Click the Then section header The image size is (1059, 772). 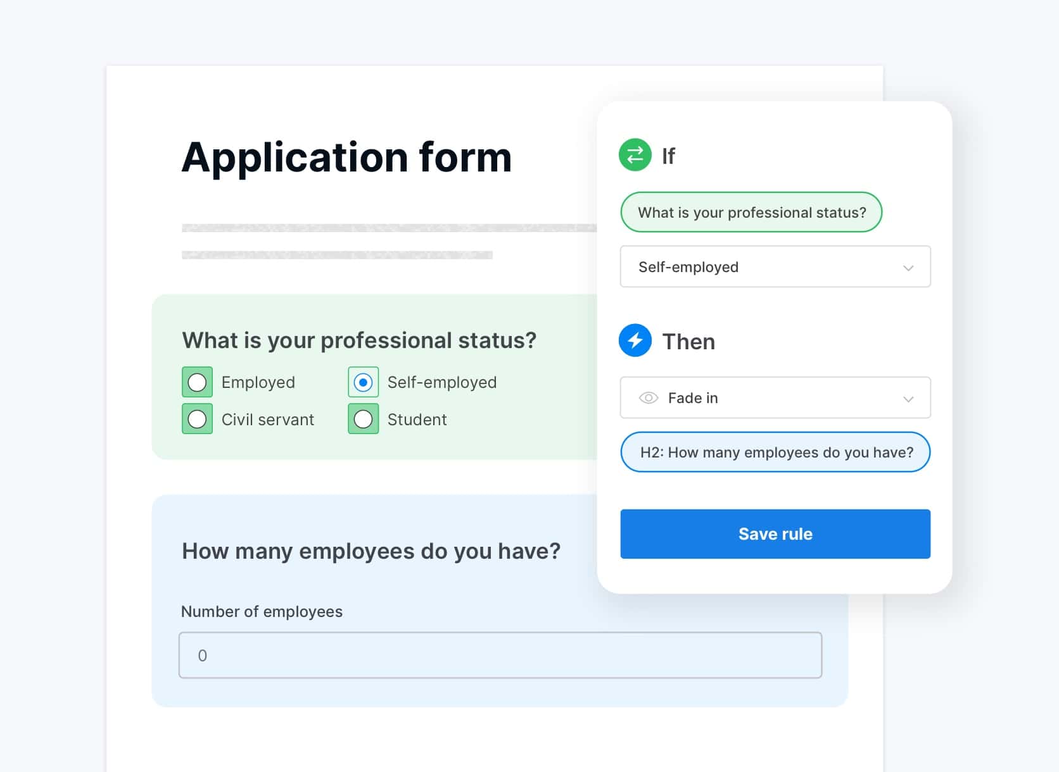click(689, 341)
